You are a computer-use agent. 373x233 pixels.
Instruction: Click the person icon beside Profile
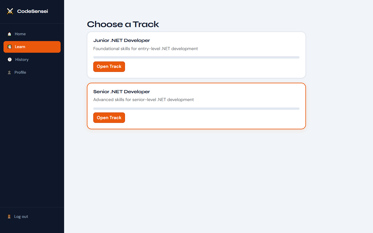(x=9, y=72)
